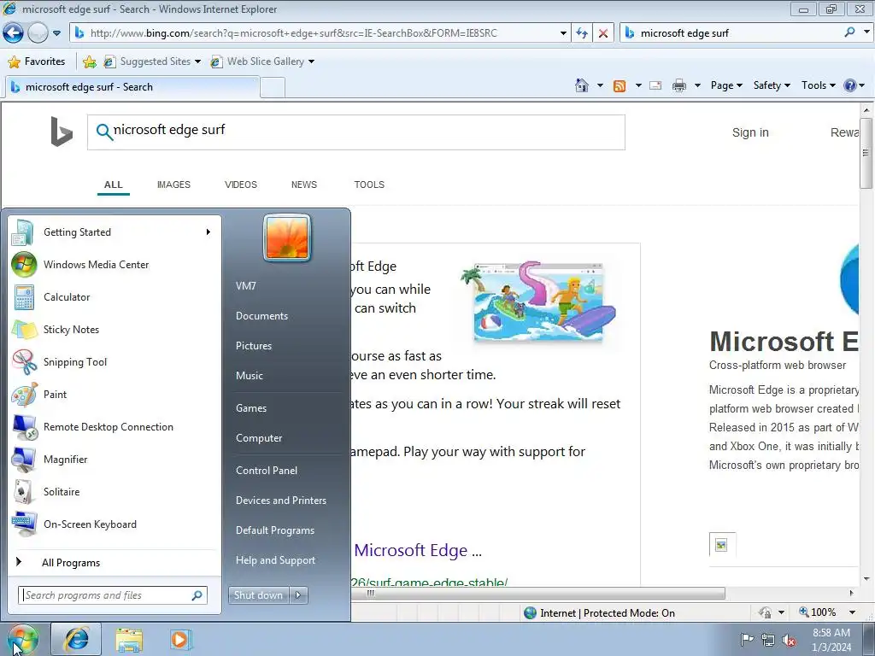
Task: Click the Add to Favorites Bar icon
Action: 89,61
